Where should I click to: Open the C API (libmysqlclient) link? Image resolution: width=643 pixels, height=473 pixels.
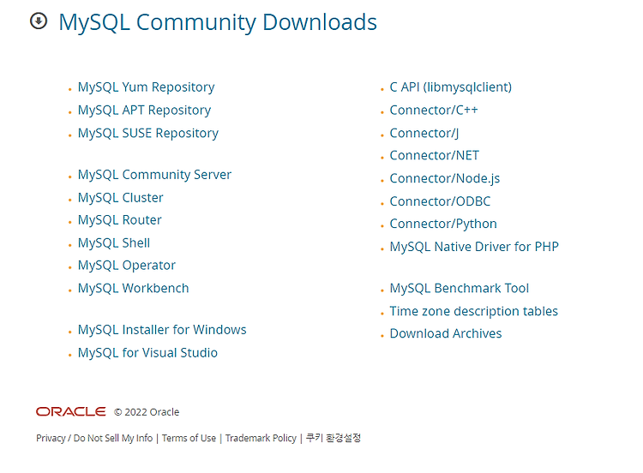point(451,87)
